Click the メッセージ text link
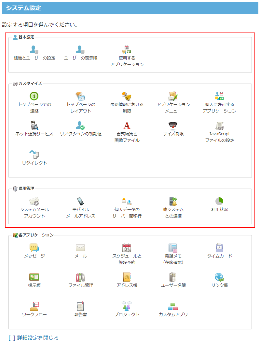 coord(34,256)
